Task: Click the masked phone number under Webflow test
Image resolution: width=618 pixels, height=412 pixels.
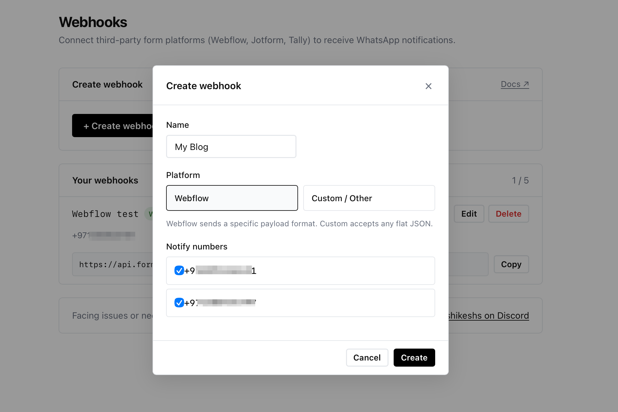Action: 103,235
